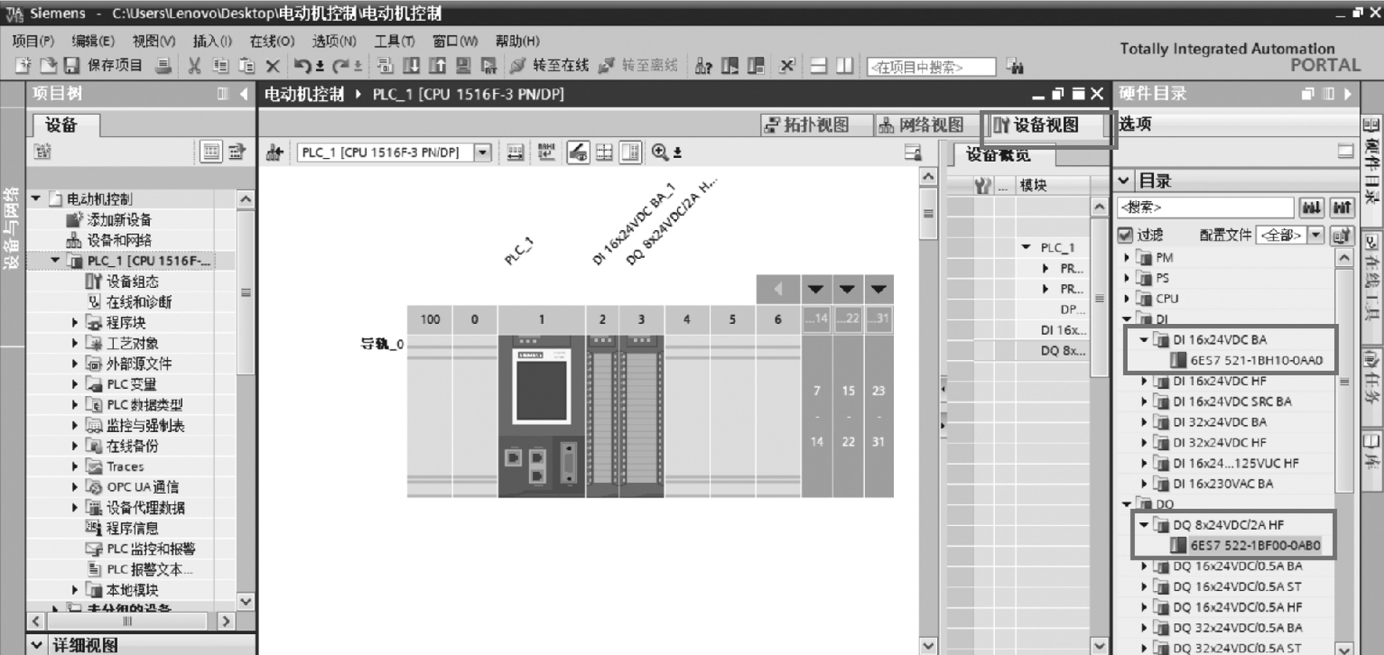
Task: Open the PLC_1 device selector dropdown
Action: pyautogui.click(x=482, y=152)
